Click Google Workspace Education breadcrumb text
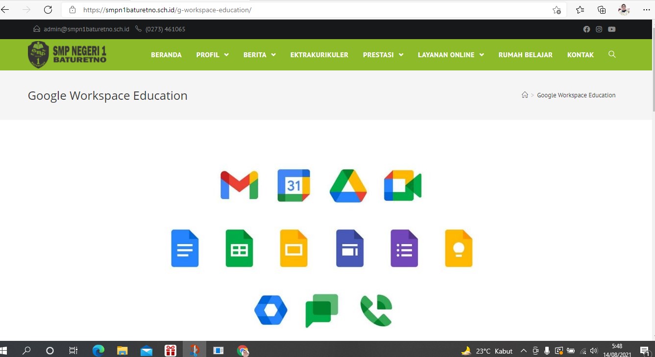The height and width of the screenshot is (357, 655). [576, 95]
